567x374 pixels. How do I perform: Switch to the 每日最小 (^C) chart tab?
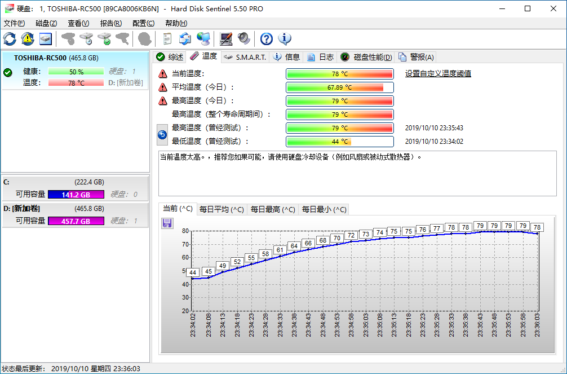[x=324, y=210]
